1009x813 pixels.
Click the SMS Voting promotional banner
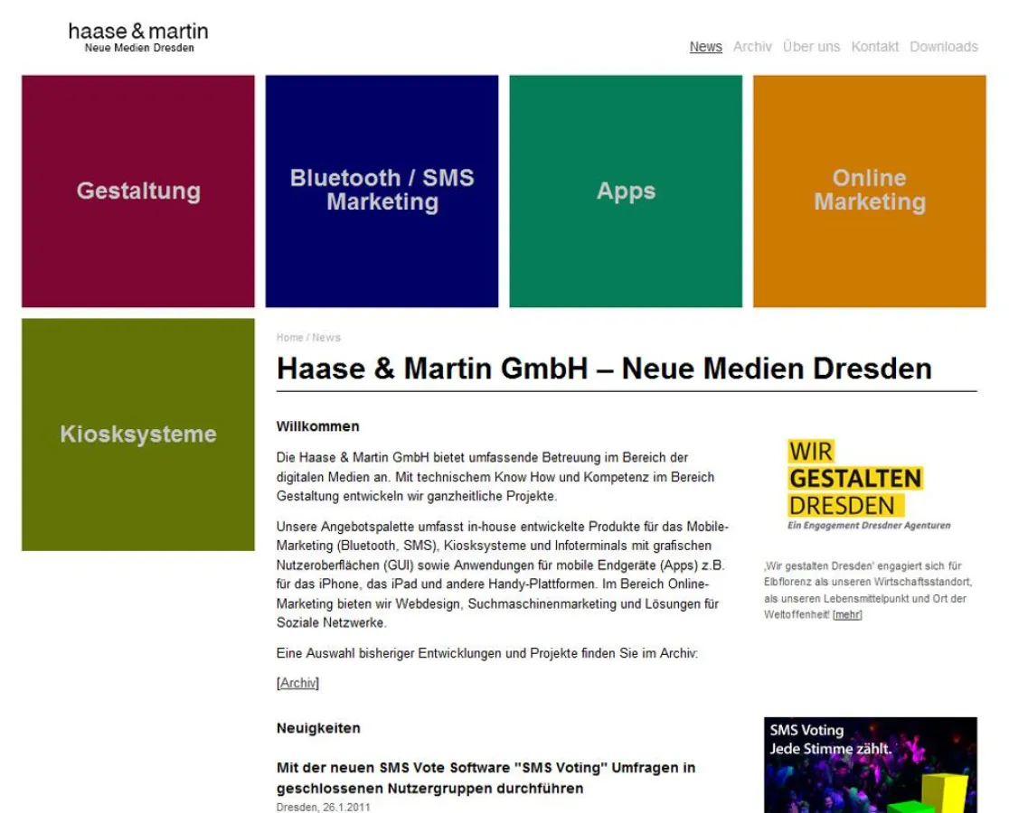[870, 763]
